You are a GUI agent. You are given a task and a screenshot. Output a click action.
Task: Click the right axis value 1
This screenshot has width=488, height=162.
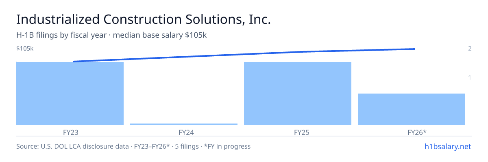pos(470,77)
